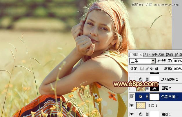The image size is (182, 117).
Task: Select layer named 曲线 1
Action: coord(166,114)
